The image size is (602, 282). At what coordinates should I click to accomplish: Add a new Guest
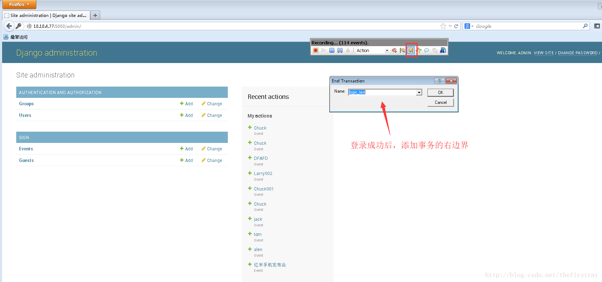[x=186, y=161]
